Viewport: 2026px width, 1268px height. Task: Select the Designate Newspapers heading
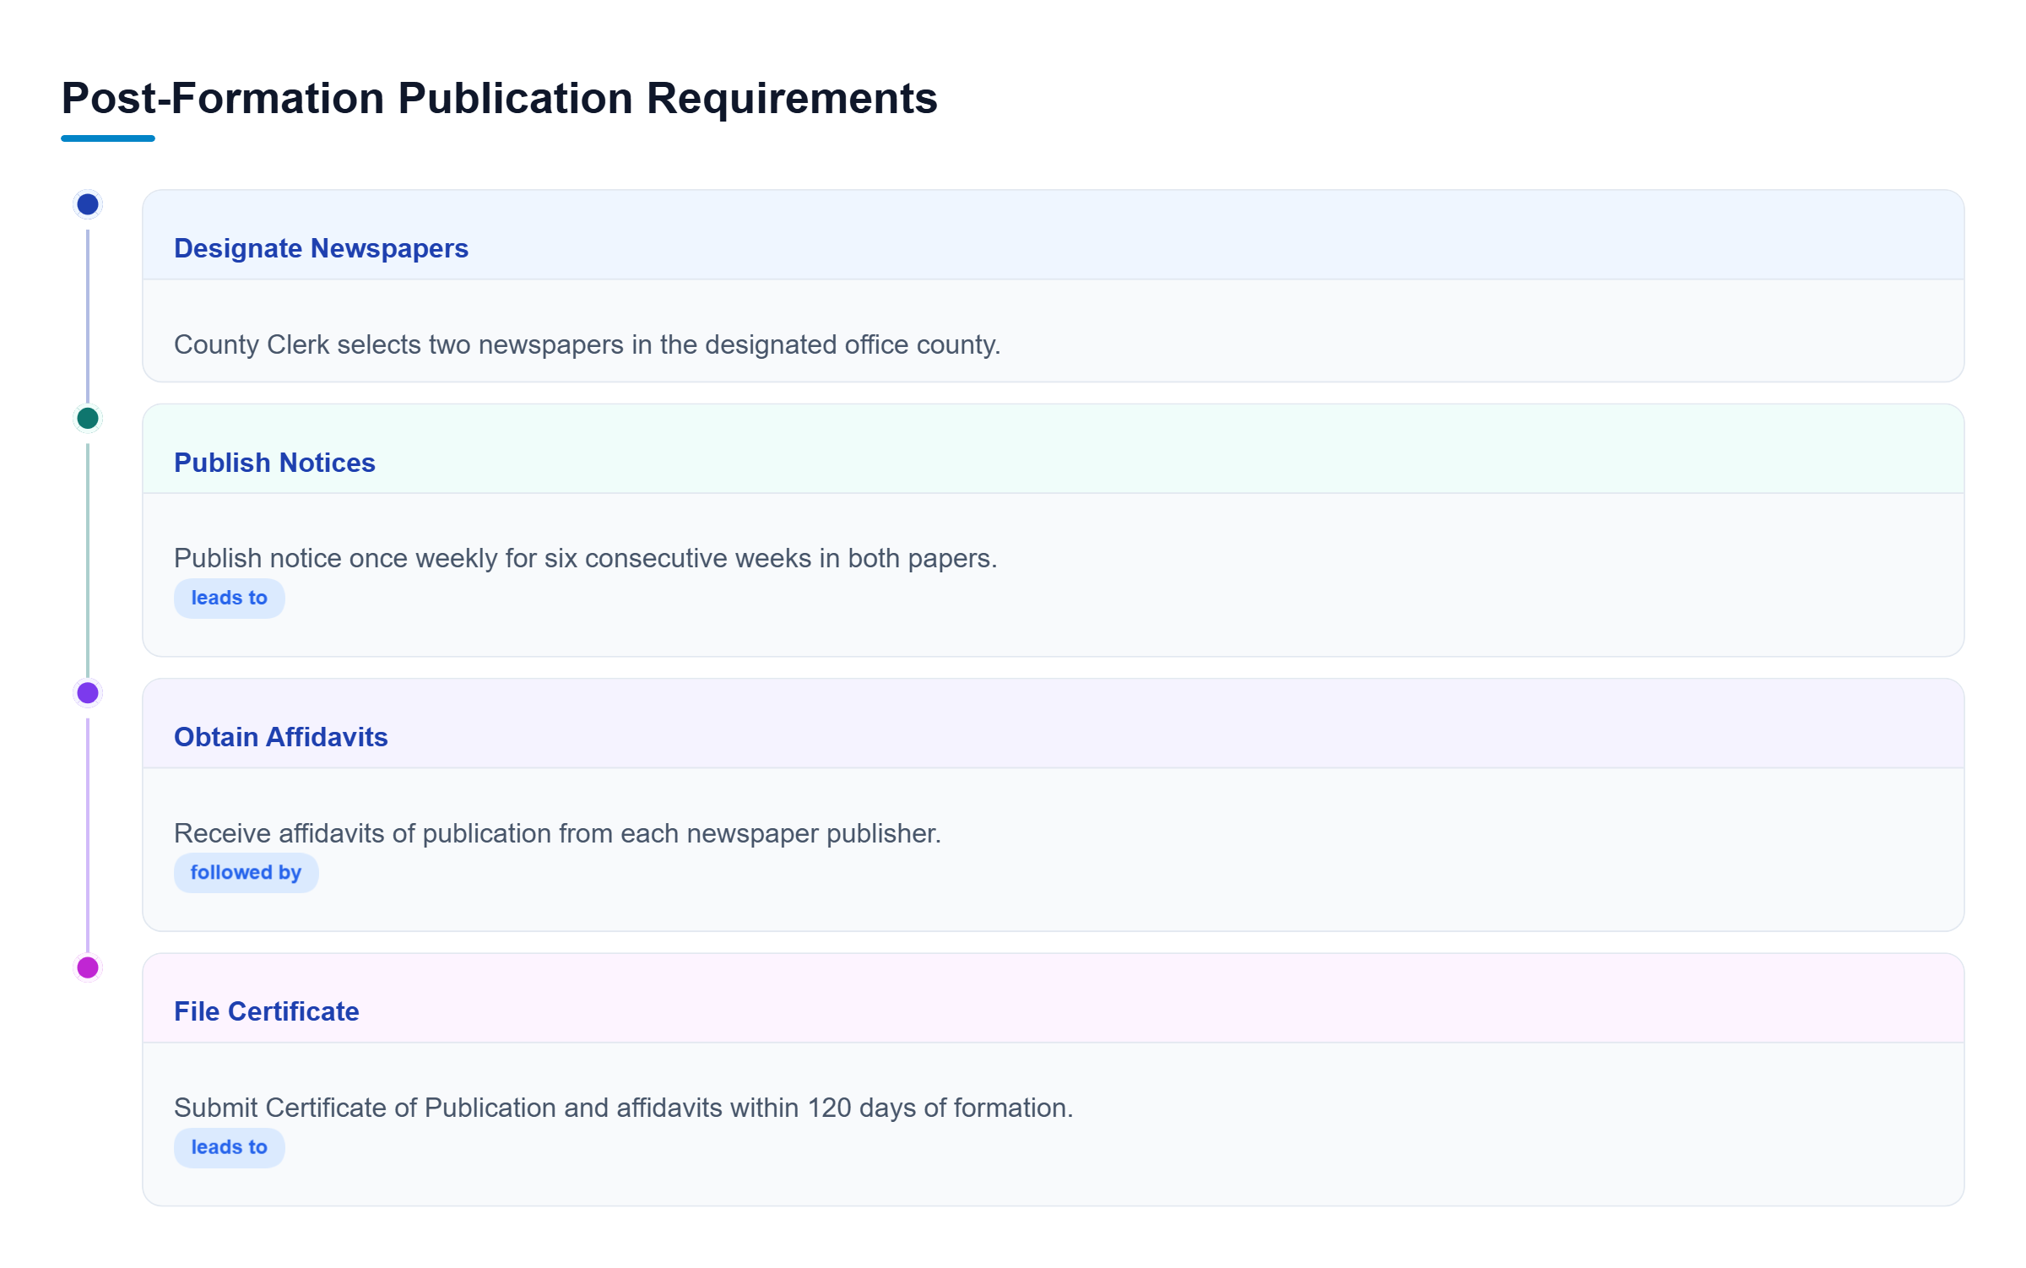click(x=321, y=248)
